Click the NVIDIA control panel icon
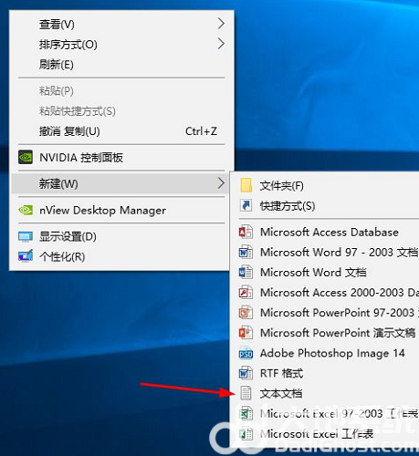Screen dimensions: 419x456 (26, 157)
